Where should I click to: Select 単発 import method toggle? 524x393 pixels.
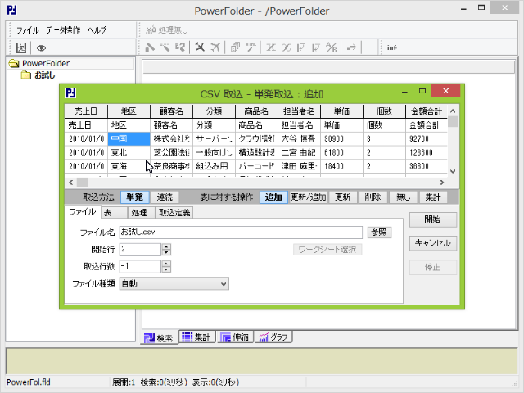[x=134, y=197]
